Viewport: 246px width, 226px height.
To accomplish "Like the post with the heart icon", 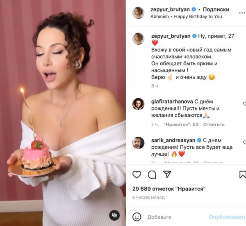I will coord(137,175).
